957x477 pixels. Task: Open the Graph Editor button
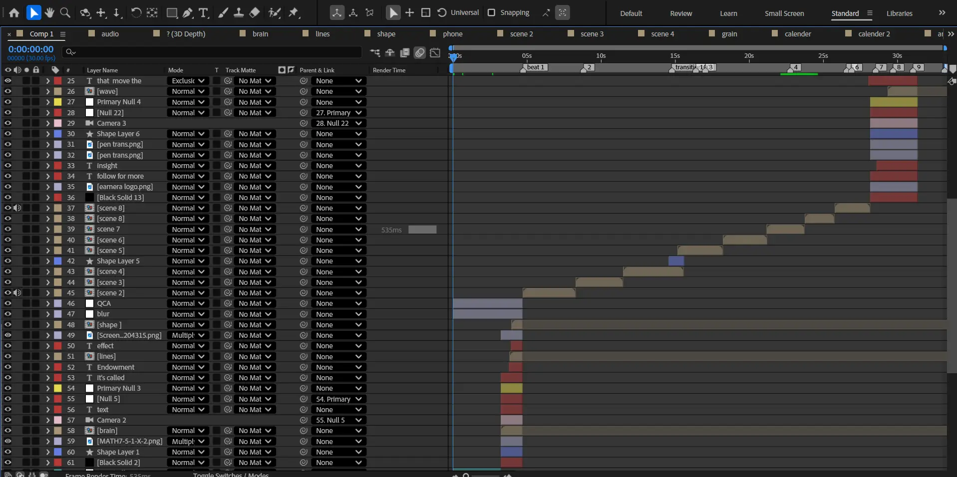point(435,52)
